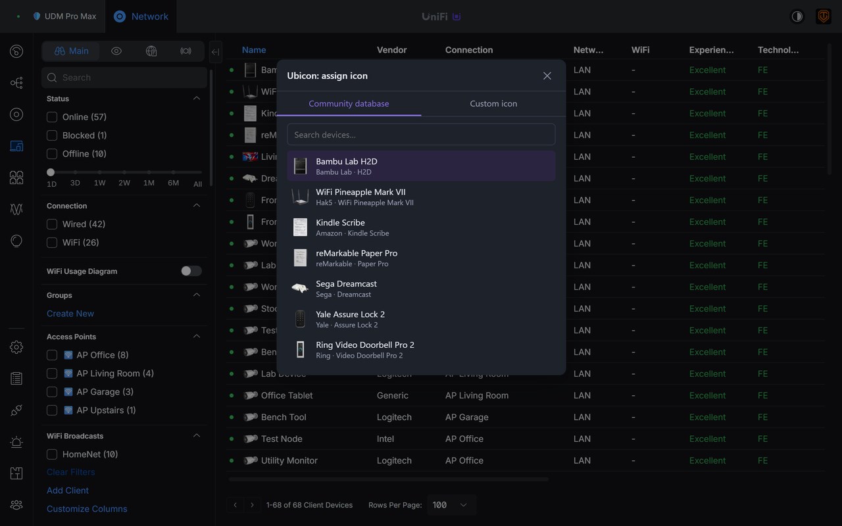Open the floor plan icon
Viewport: 842px width, 526px height.
click(16, 473)
